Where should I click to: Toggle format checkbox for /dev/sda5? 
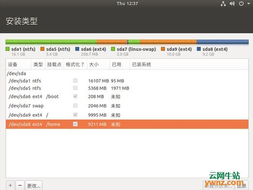(x=75, y=88)
